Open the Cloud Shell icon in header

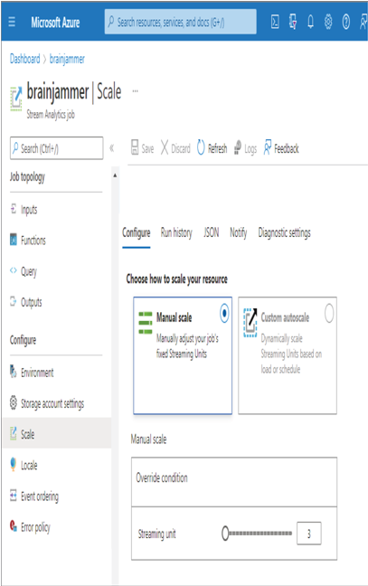pyautogui.click(x=275, y=22)
